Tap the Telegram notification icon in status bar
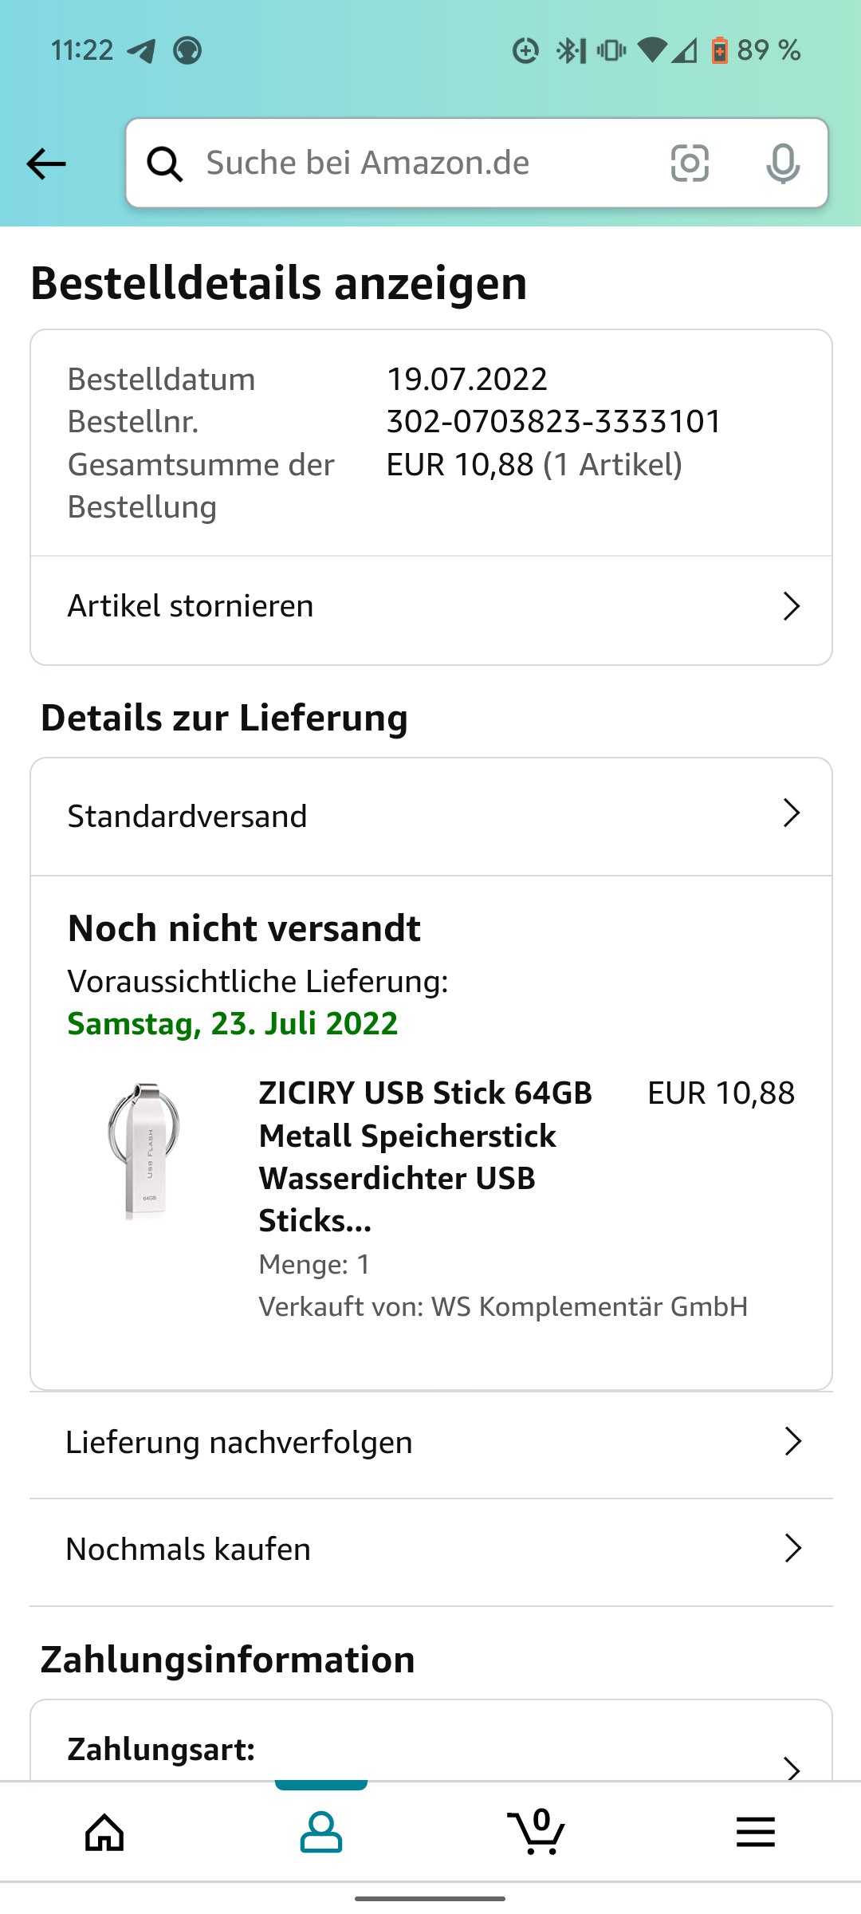The height and width of the screenshot is (1914, 861). 142,51
